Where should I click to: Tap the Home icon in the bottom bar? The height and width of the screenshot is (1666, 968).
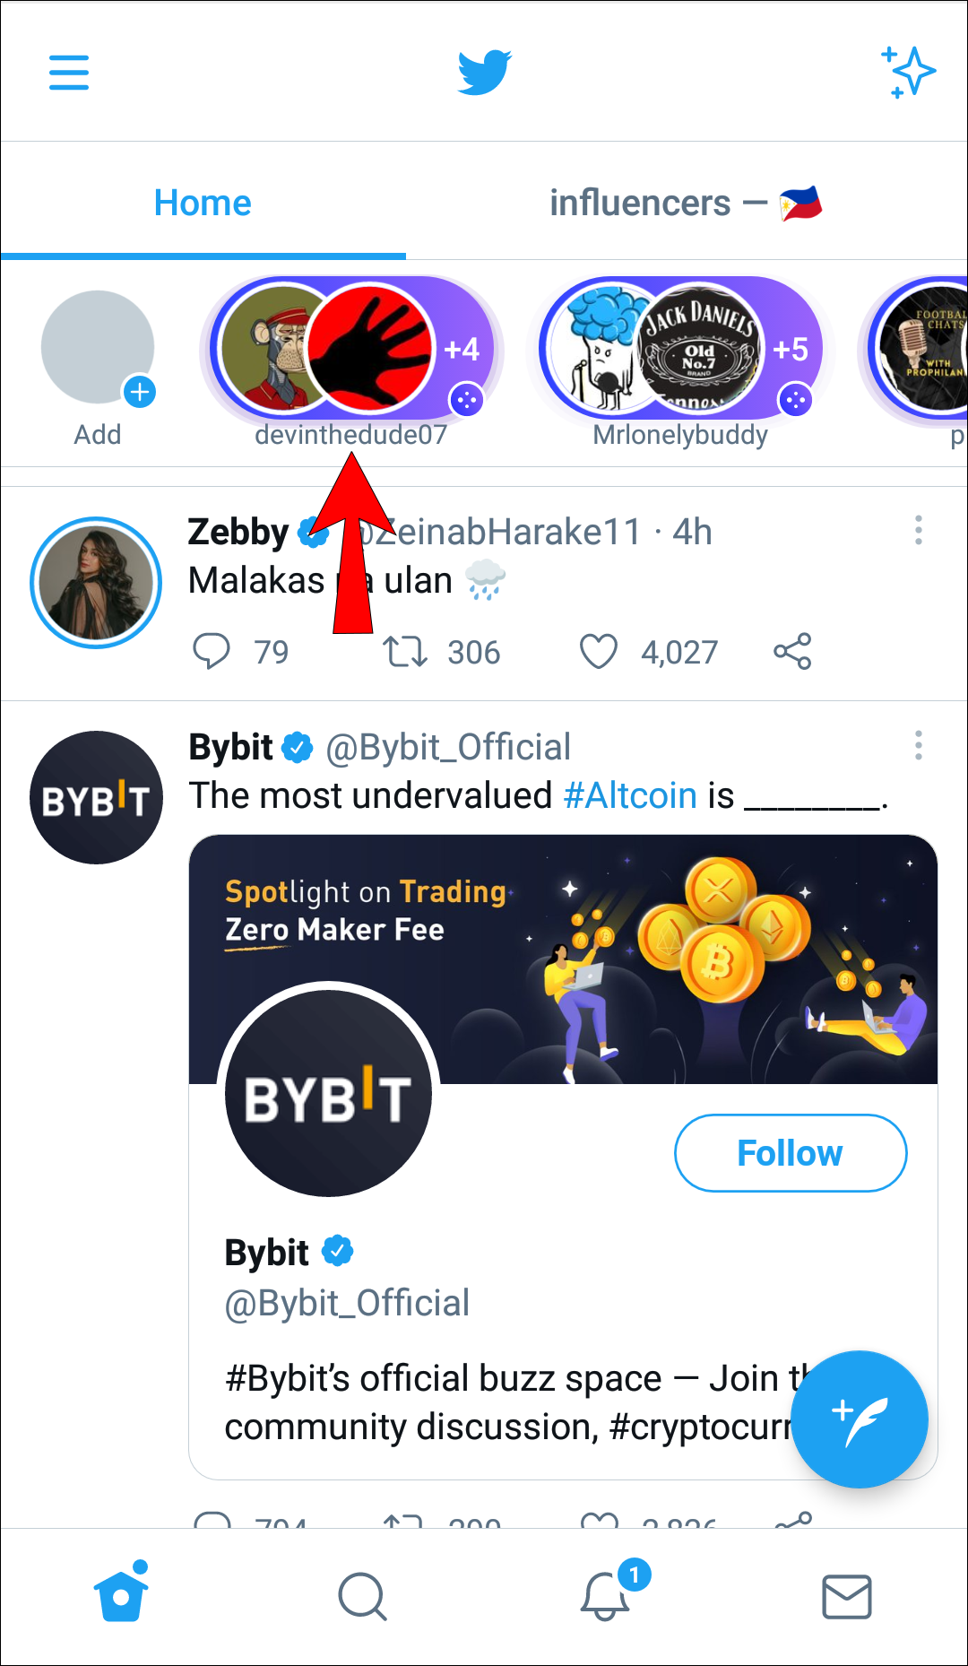(x=121, y=1597)
